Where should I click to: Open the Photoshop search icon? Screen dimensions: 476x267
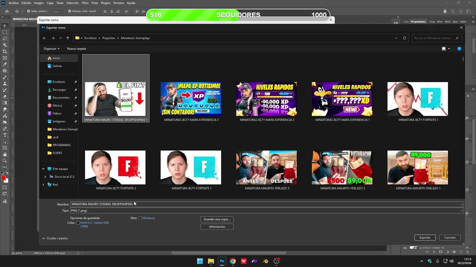point(453,11)
